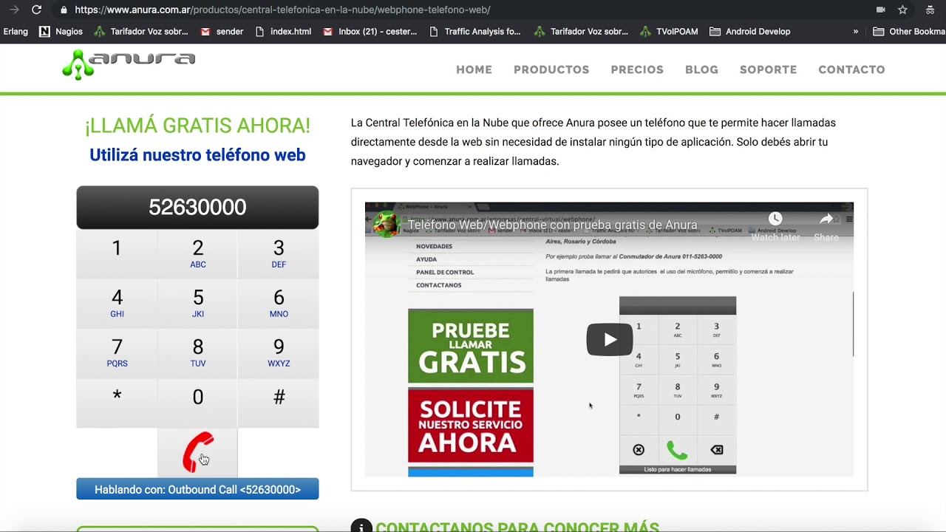Show more bookmarks with the double chevron

coord(856,32)
